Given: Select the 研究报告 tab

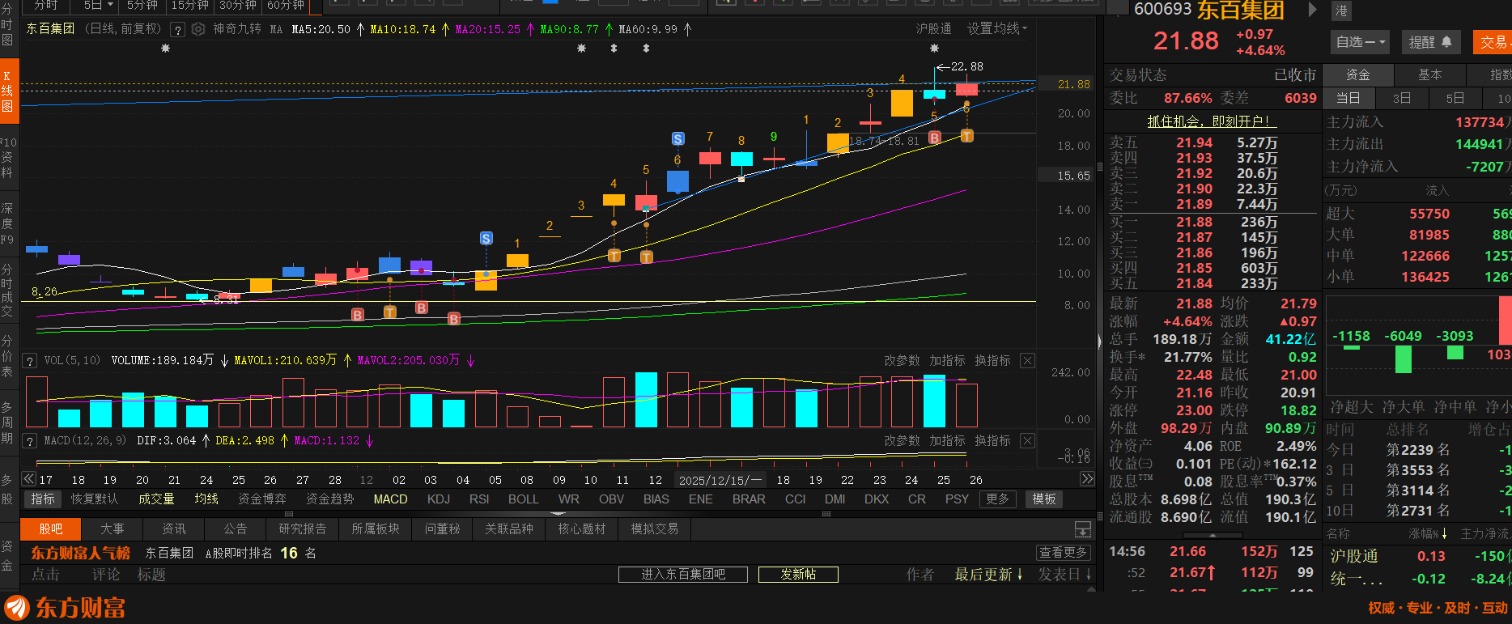Looking at the screenshot, I should [302, 529].
